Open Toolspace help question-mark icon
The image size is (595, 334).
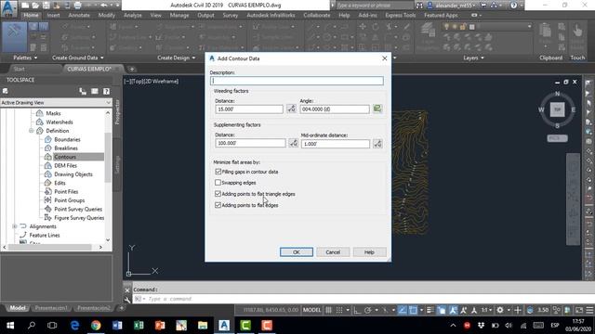pos(106,91)
